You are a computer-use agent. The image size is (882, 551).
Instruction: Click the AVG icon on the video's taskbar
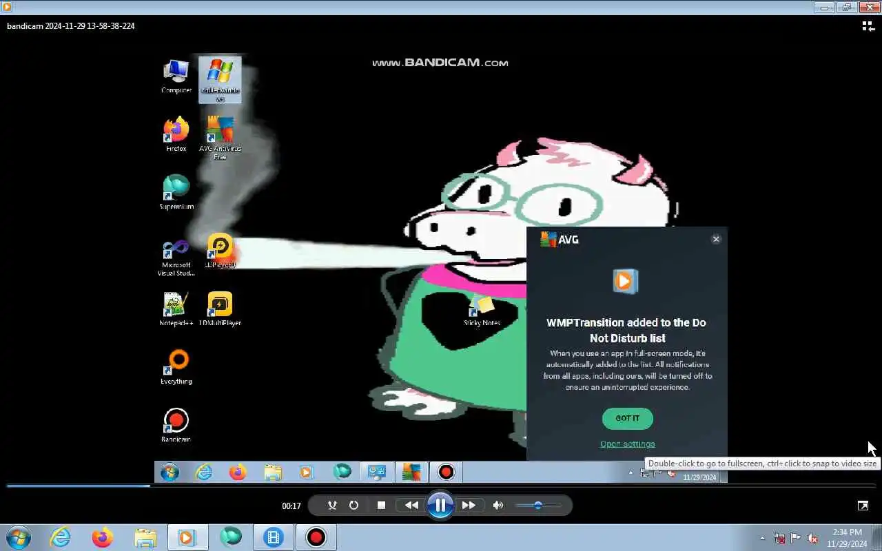click(411, 472)
